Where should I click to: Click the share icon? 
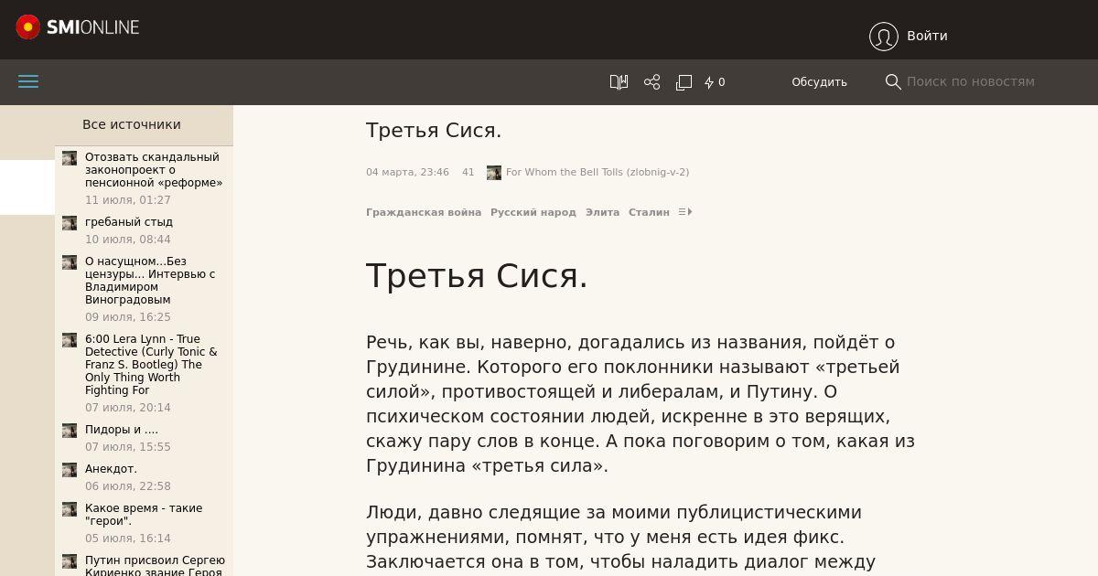point(651,82)
